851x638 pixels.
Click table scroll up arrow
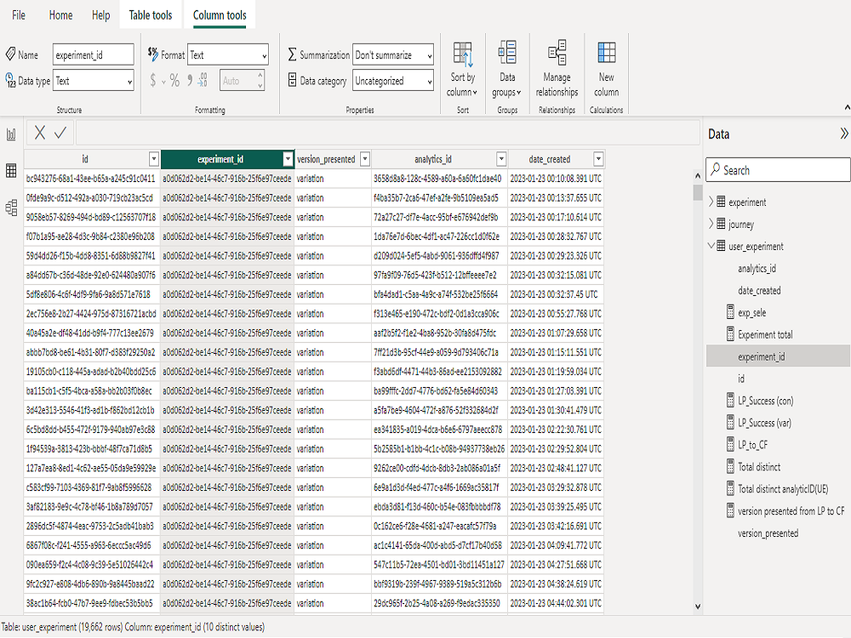pyautogui.click(x=698, y=175)
